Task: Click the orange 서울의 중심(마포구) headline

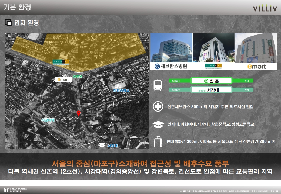Action: click(x=140, y=163)
